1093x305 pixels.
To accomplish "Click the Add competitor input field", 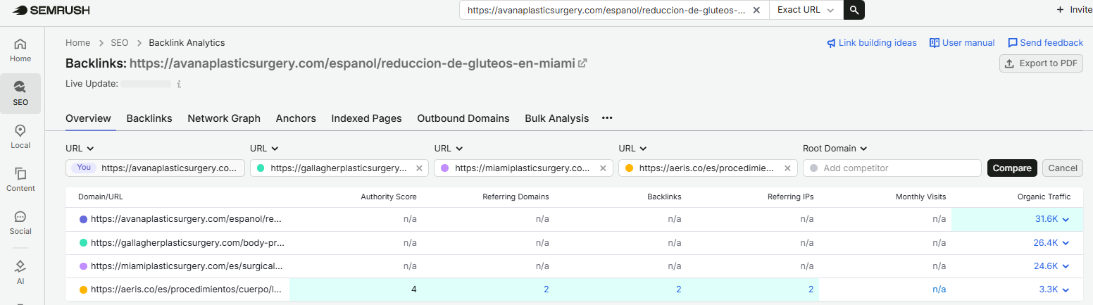I will tap(892, 168).
